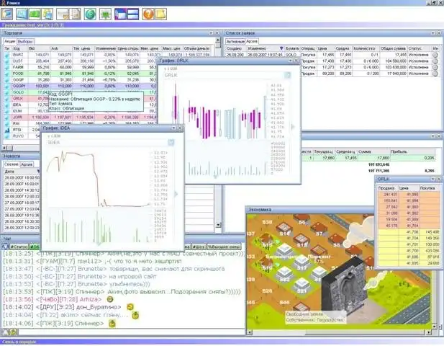Click the right arrow on the ORLK chart
The height and width of the screenshot is (346, 444).
point(293,127)
